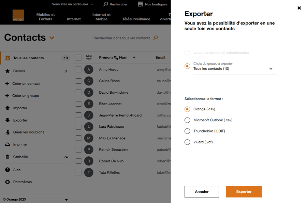
Task: Open contact Robert De Niro
Action: pos(111,161)
